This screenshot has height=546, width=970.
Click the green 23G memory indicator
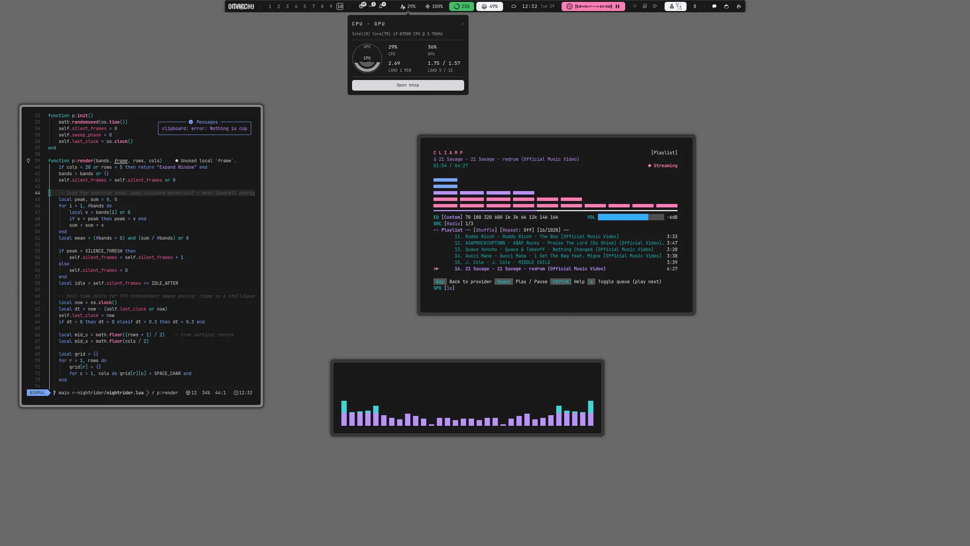click(x=461, y=7)
